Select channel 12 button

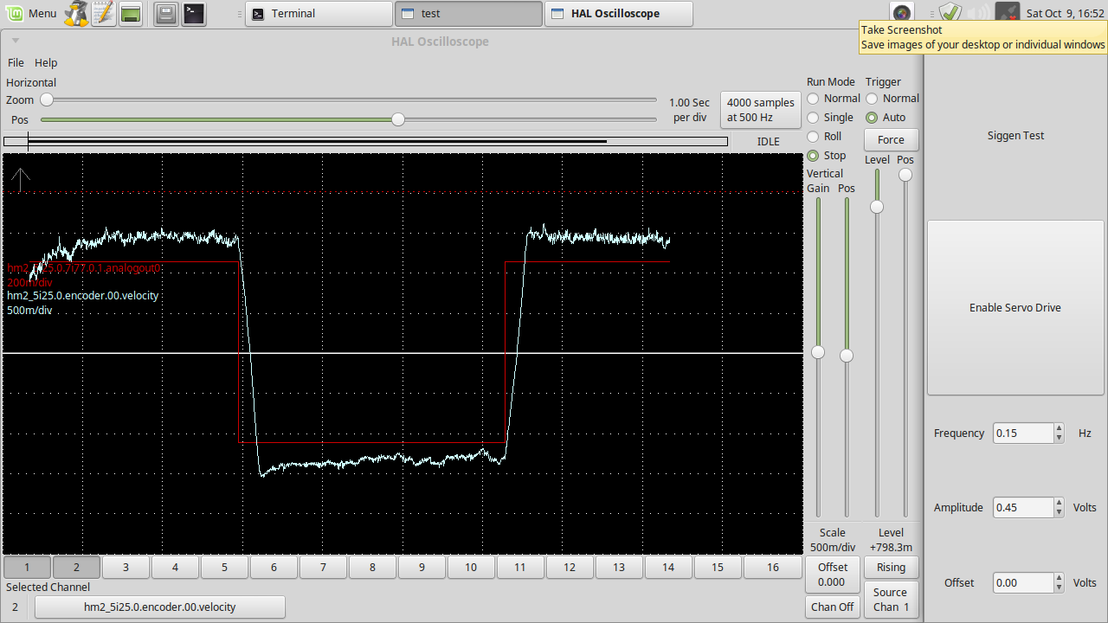pos(570,567)
